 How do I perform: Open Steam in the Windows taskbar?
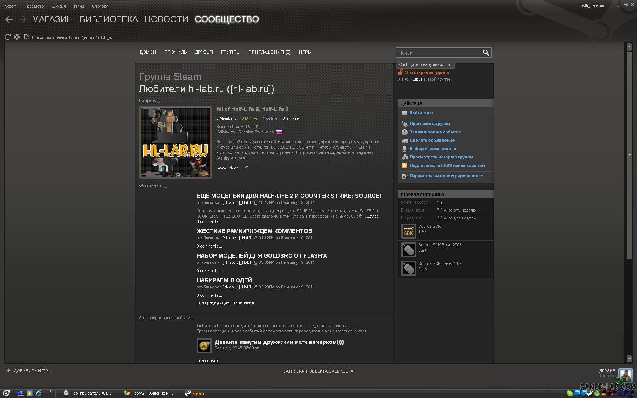click(x=195, y=393)
